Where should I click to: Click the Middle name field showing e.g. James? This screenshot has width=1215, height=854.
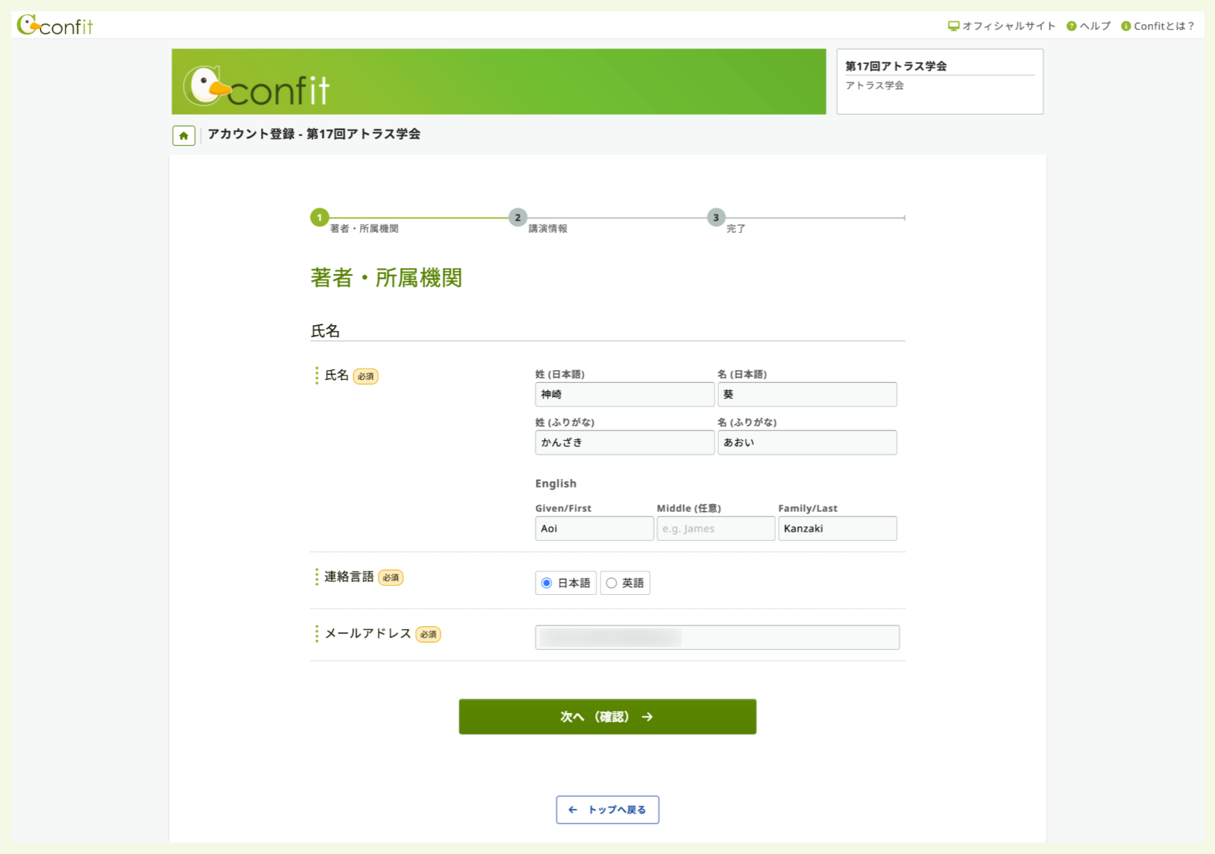pyautogui.click(x=715, y=528)
